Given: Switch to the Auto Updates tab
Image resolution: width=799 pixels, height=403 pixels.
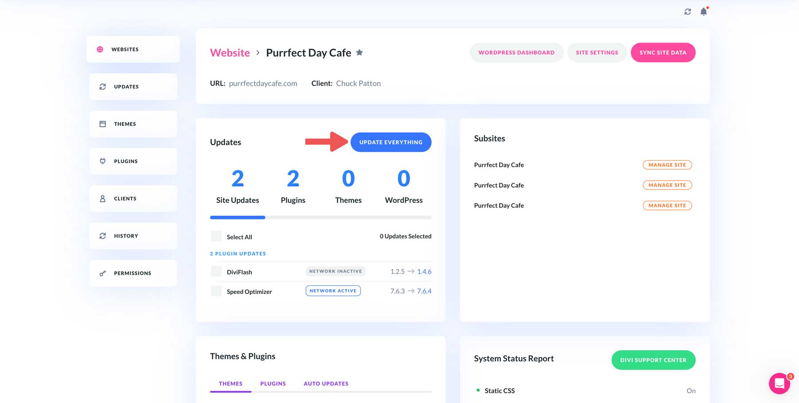Looking at the screenshot, I should point(326,383).
